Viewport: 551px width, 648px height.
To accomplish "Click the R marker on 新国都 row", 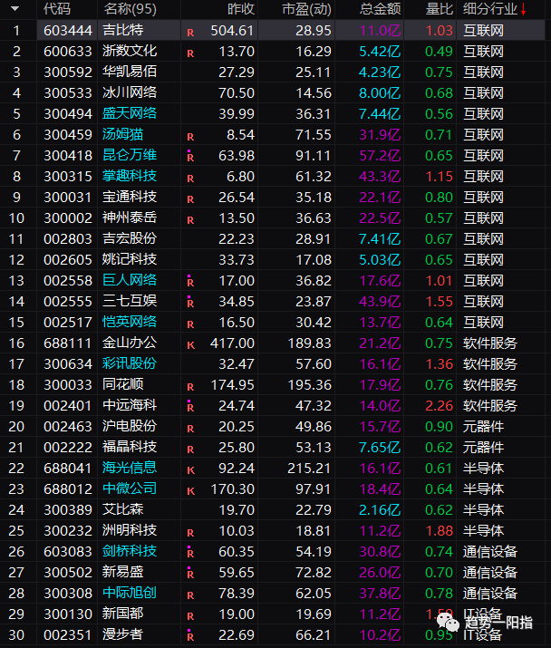I will pos(190,615).
